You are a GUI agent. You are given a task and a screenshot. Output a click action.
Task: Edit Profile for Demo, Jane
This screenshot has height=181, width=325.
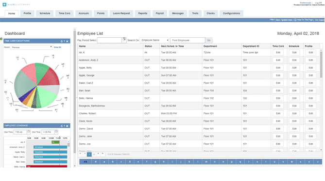pos(310,136)
